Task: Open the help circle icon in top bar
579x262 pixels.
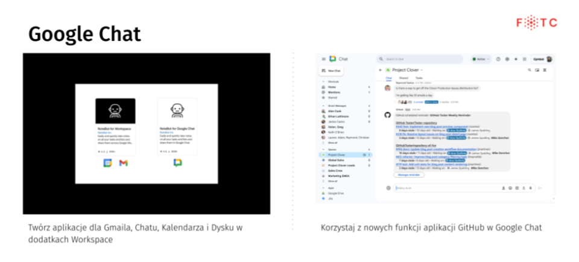Action: click(498, 59)
